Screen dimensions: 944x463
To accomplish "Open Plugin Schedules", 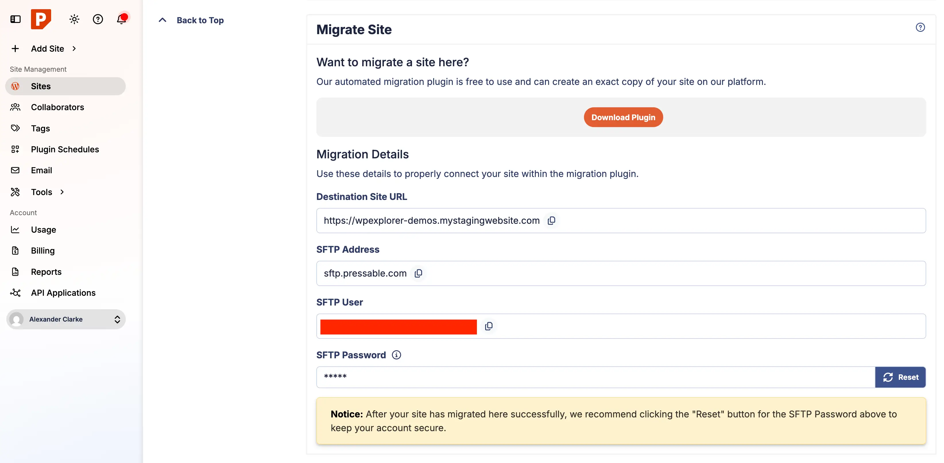I will (65, 149).
